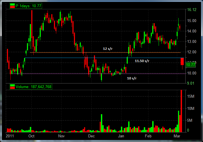Viewport: 203px width, 142px height.
Task: Click the Oct label on the date axis
Action: point(31,136)
